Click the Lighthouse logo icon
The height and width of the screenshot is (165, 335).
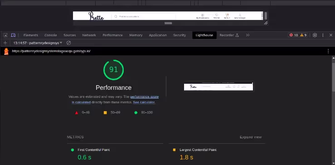(x=6, y=51)
